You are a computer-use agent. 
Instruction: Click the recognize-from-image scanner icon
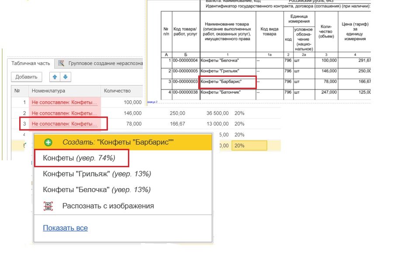tap(48, 206)
